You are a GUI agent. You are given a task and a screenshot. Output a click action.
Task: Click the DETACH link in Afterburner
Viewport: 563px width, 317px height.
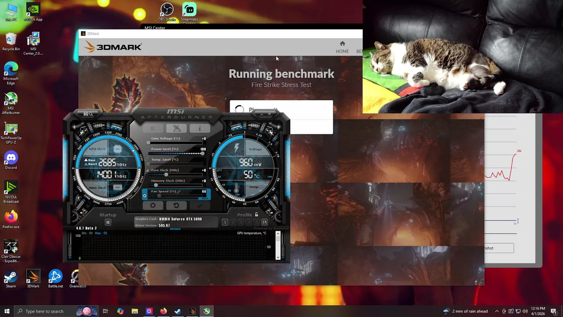click(175, 229)
